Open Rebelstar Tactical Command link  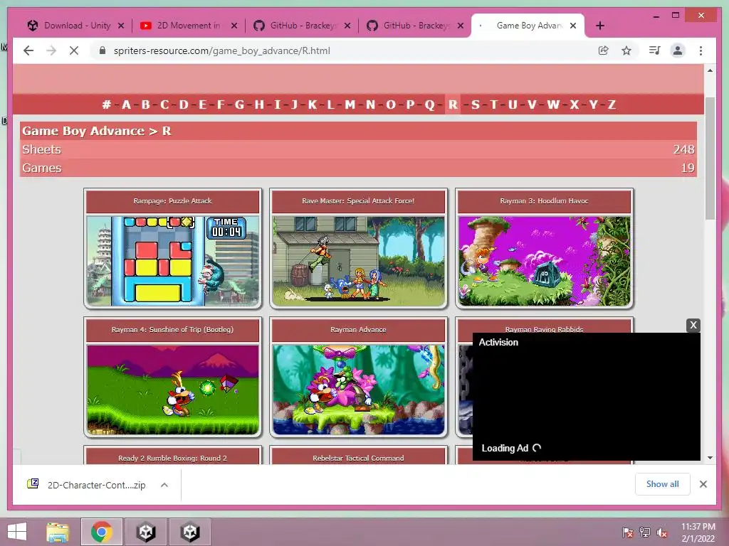pos(358,459)
